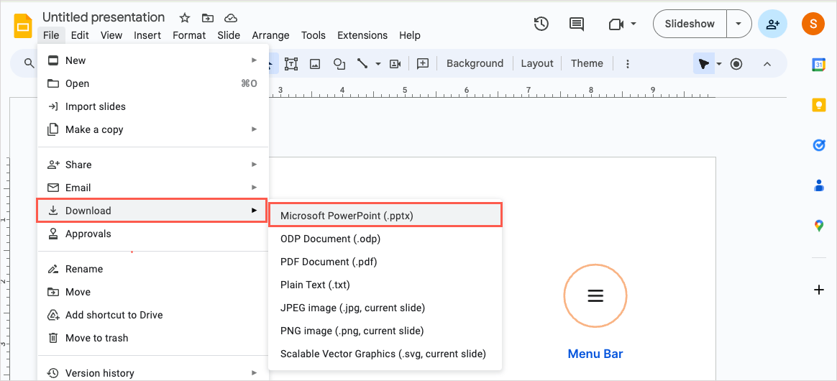Expand the New submenu in File menu
This screenshot has width=837, height=381.
(x=152, y=60)
